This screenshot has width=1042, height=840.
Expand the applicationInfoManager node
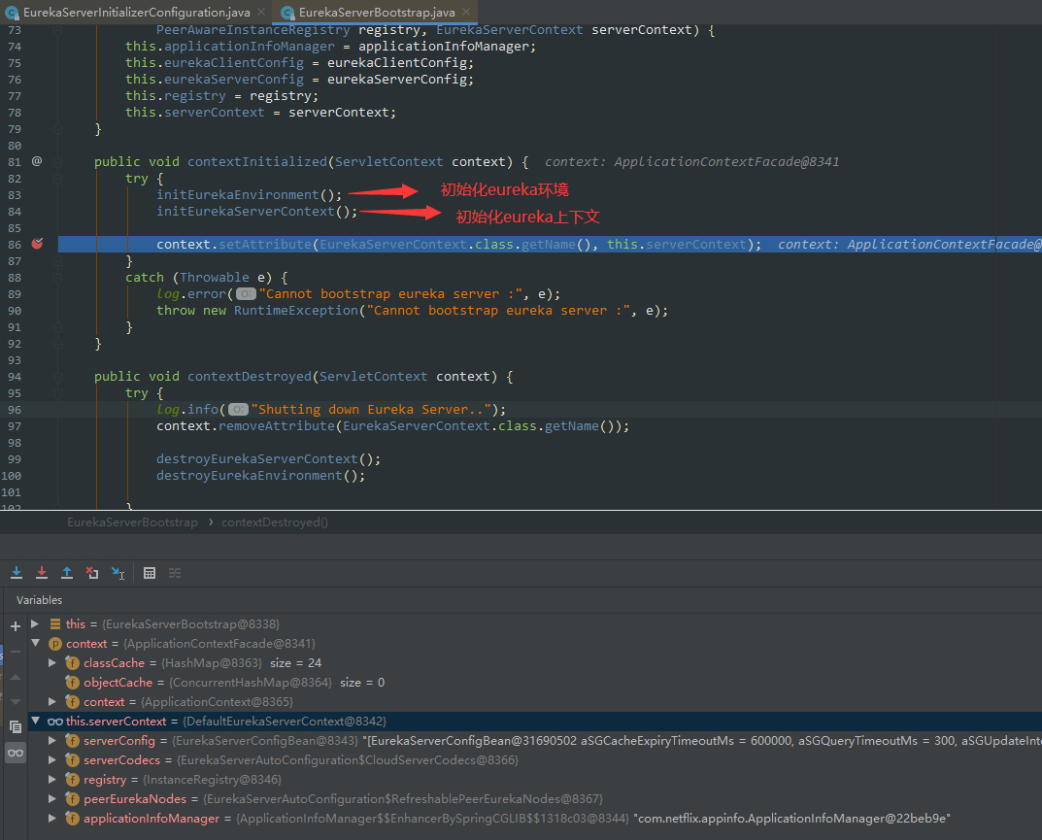click(51, 818)
